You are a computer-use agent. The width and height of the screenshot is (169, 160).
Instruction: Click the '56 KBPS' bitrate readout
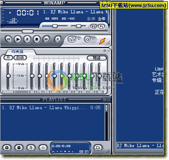click(52, 18)
